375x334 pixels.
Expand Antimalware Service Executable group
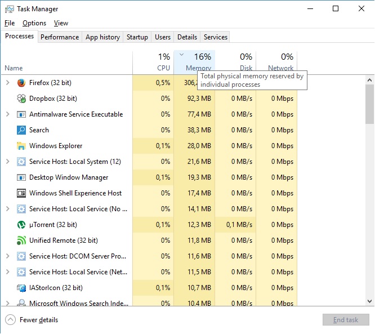coord(7,114)
